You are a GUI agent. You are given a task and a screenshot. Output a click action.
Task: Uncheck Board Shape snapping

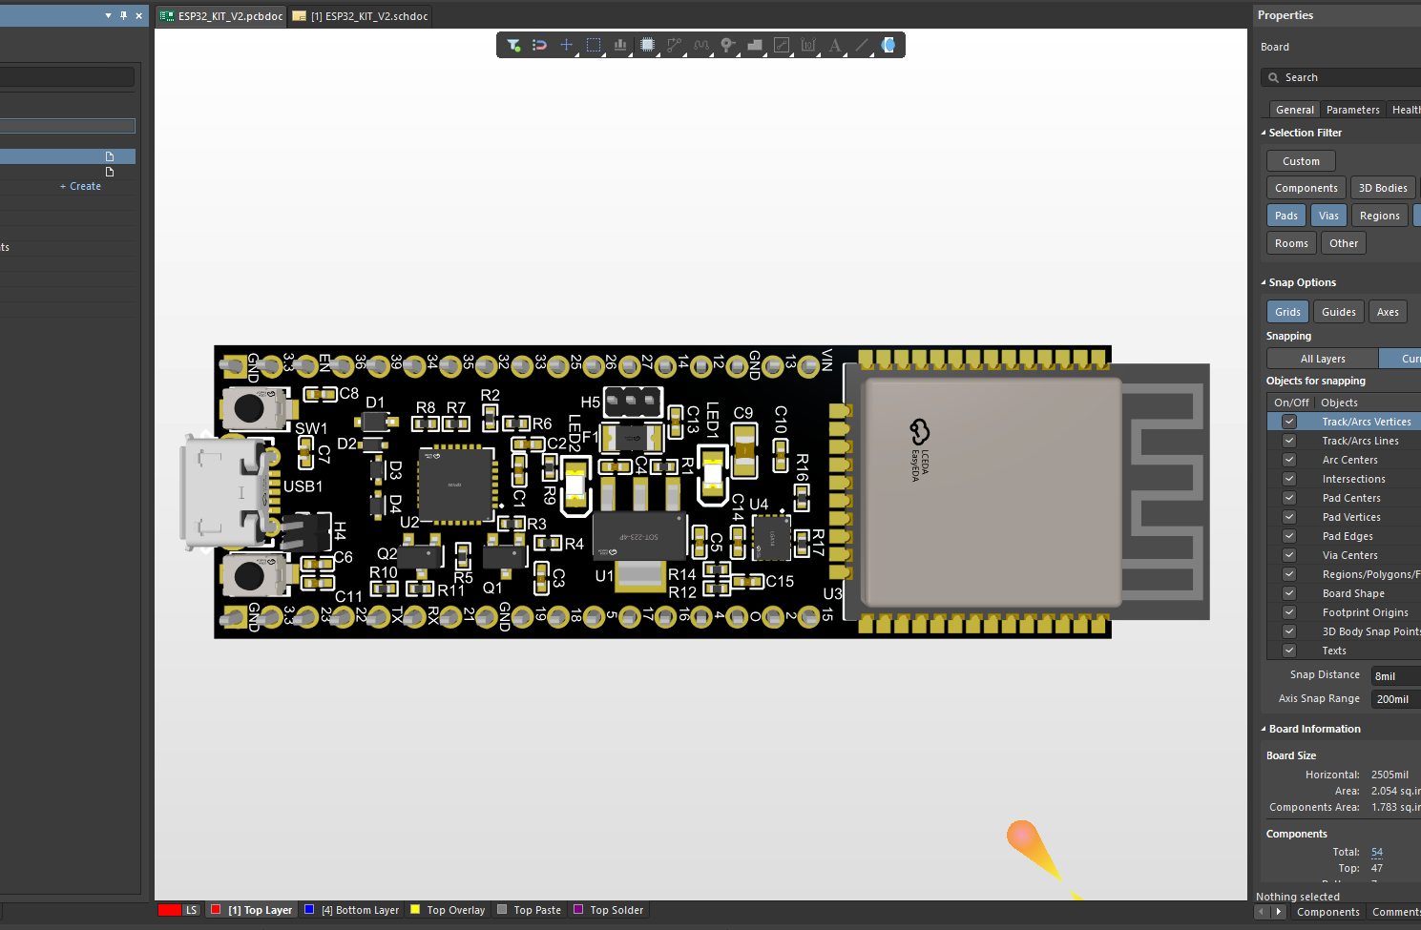pos(1289,593)
